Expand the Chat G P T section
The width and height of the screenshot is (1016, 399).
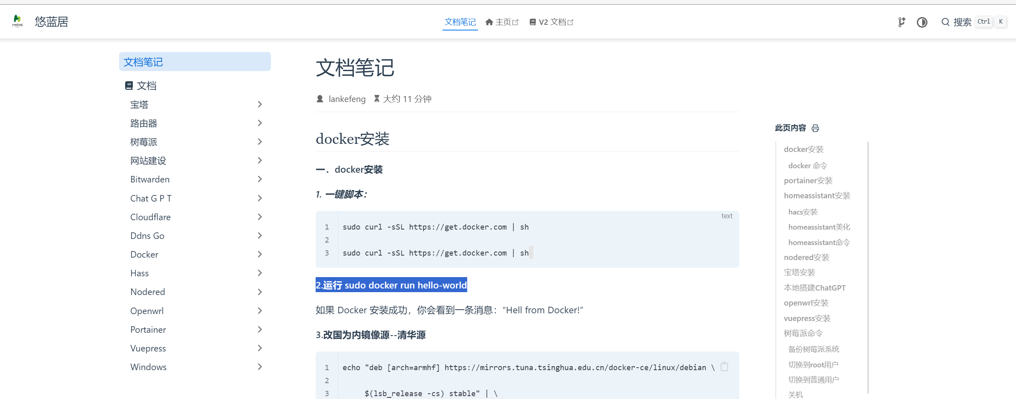tap(196, 198)
